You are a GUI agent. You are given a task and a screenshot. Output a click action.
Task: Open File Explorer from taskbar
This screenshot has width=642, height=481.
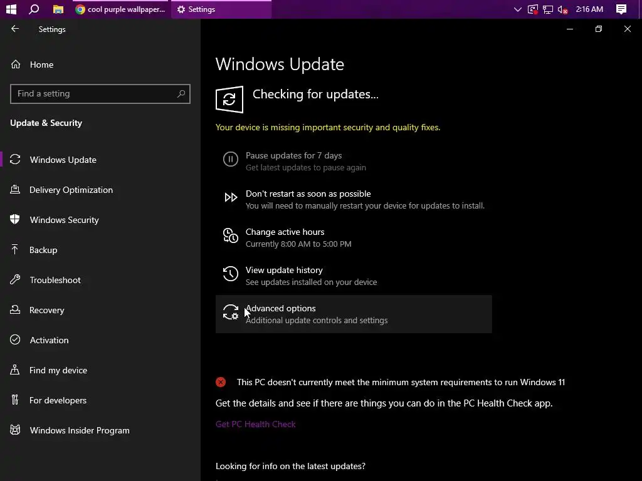click(58, 9)
